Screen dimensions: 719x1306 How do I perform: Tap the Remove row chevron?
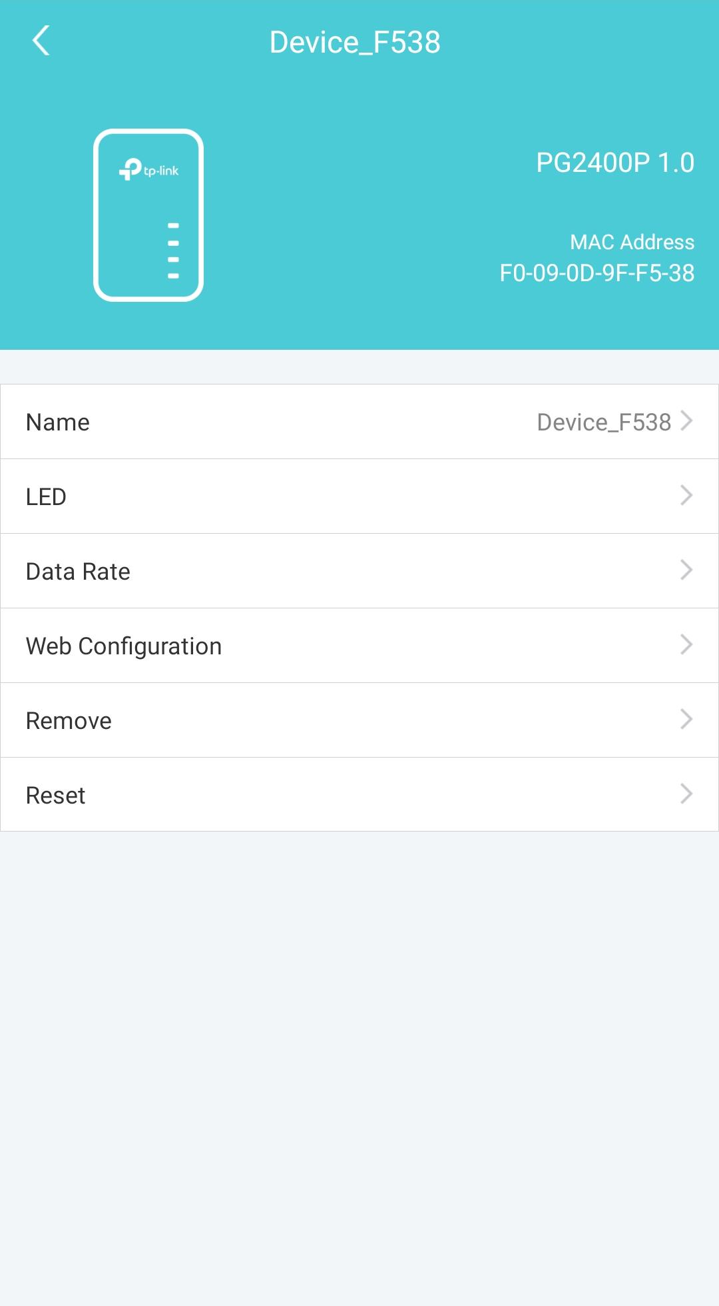(687, 720)
